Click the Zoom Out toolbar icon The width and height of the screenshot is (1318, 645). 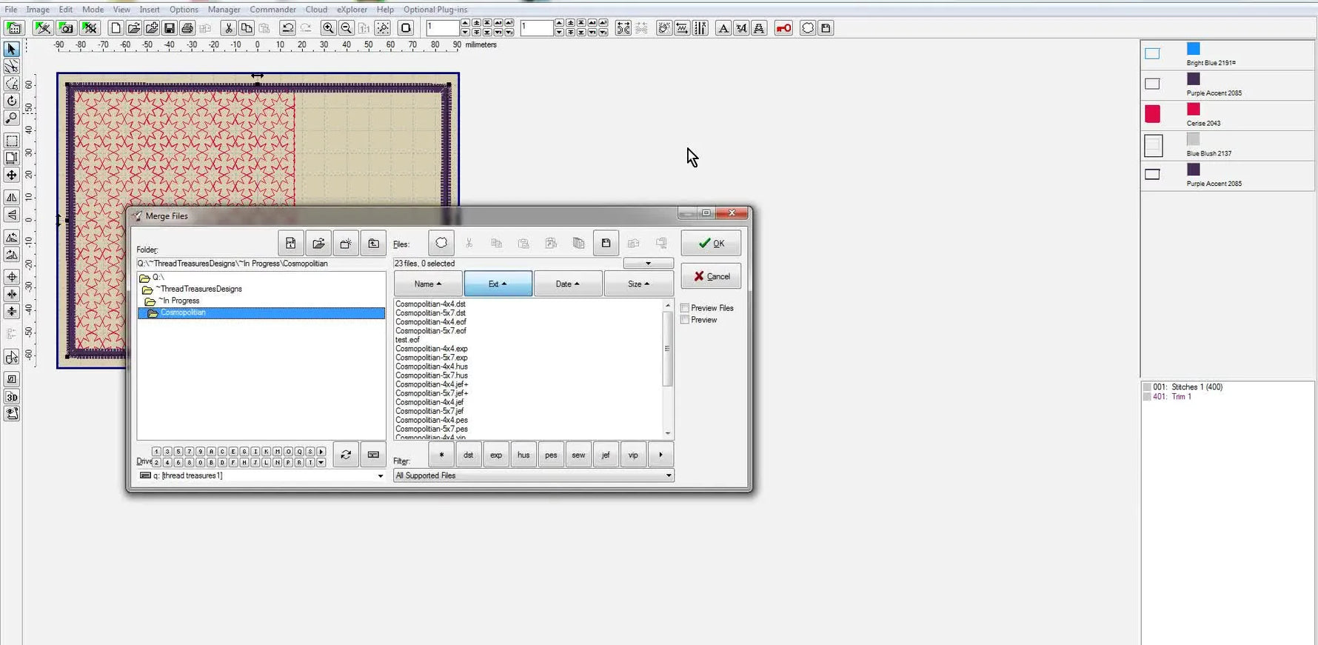click(346, 28)
